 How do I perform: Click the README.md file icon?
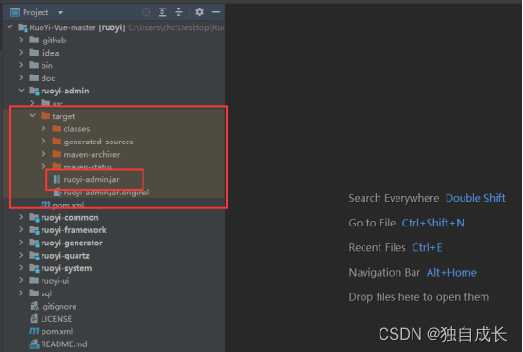pos(34,344)
